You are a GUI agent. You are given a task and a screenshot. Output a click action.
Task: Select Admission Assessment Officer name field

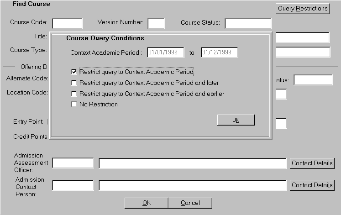click(192, 163)
